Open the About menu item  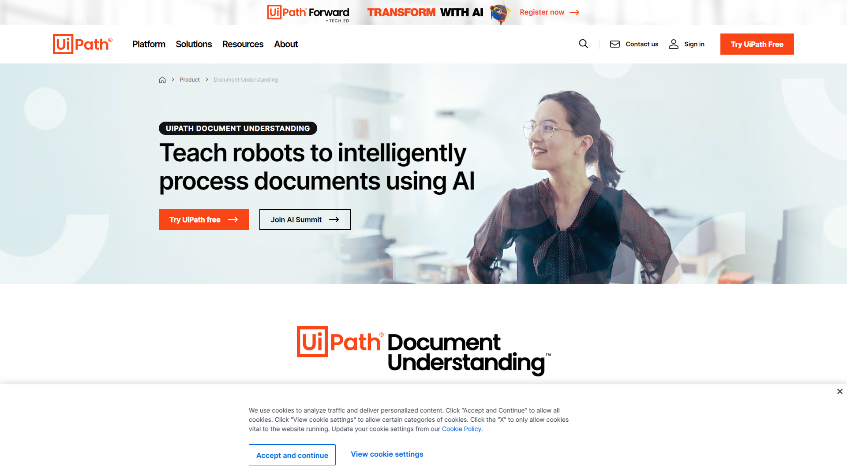(x=285, y=44)
